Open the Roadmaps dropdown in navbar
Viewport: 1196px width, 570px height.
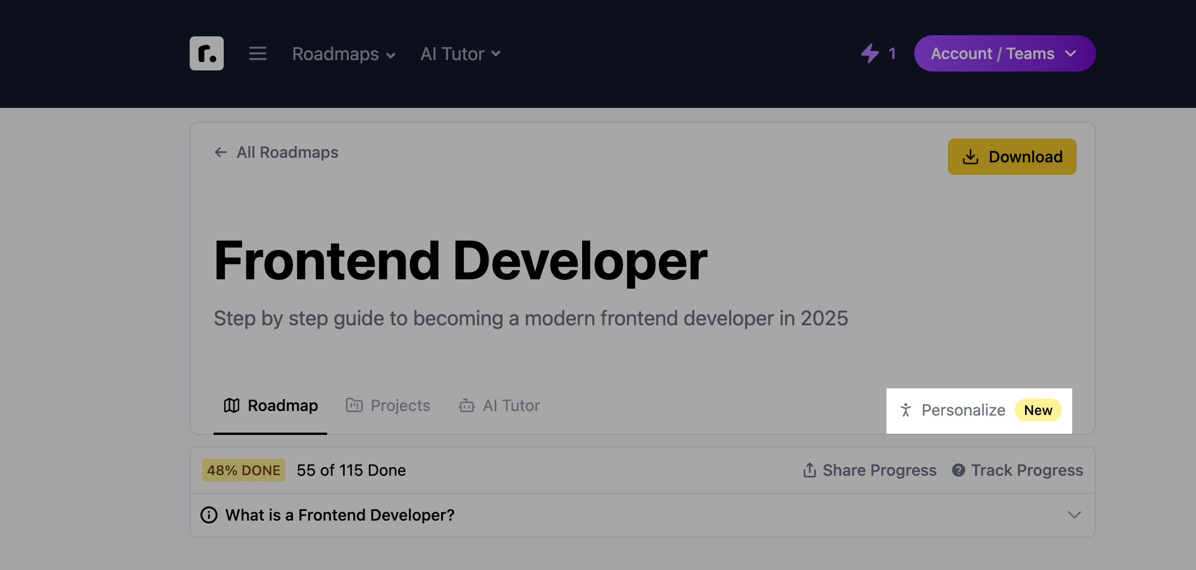pos(344,54)
